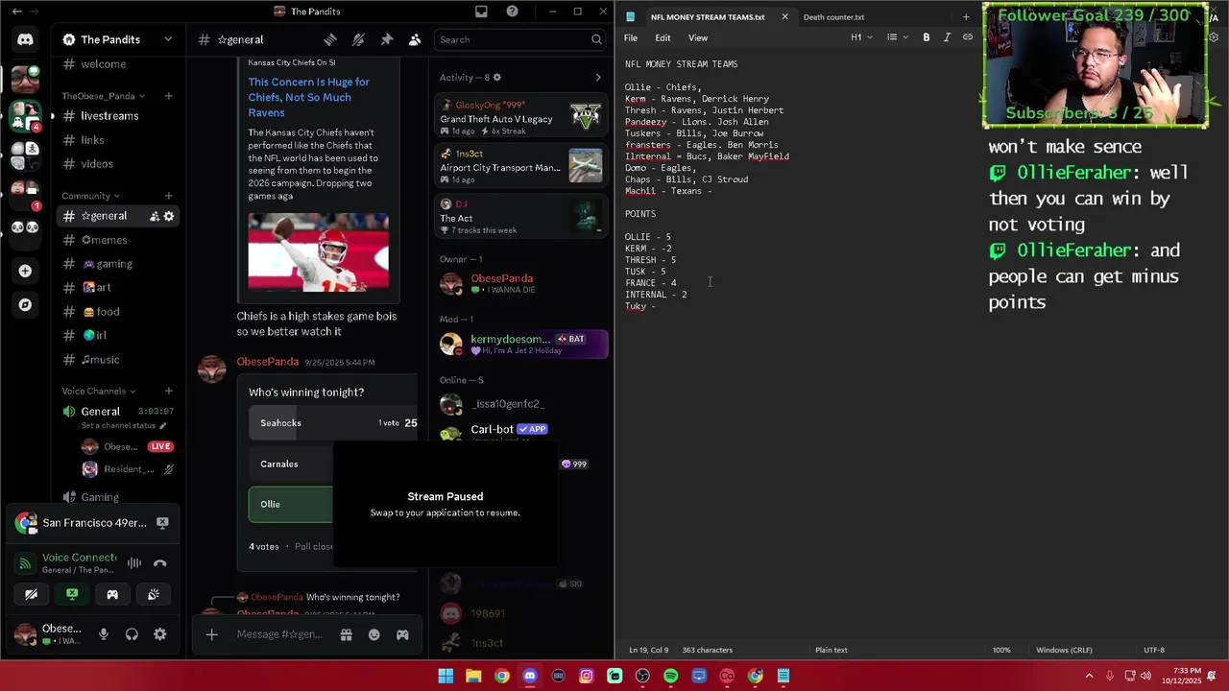This screenshot has width=1229, height=691.
Task: Open noise suppression waveform icon
Action: [134, 563]
